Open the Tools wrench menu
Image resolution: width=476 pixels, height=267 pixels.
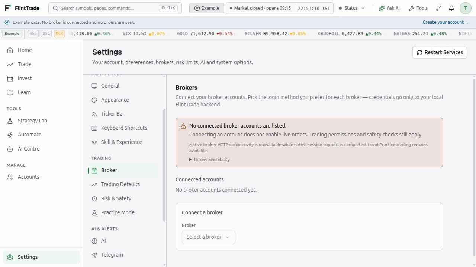[418, 8]
